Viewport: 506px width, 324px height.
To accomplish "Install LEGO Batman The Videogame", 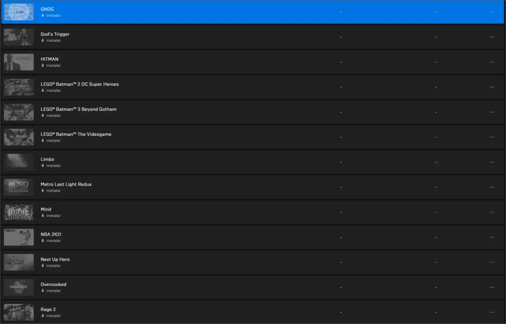I will (x=51, y=141).
